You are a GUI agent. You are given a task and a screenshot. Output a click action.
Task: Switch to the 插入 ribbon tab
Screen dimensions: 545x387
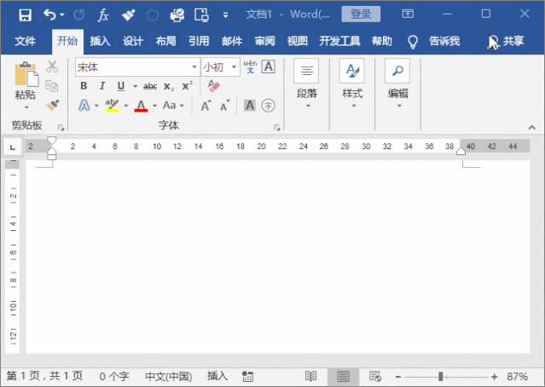point(100,41)
